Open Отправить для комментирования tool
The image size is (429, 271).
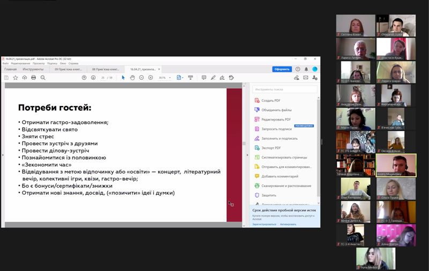tap(286, 167)
